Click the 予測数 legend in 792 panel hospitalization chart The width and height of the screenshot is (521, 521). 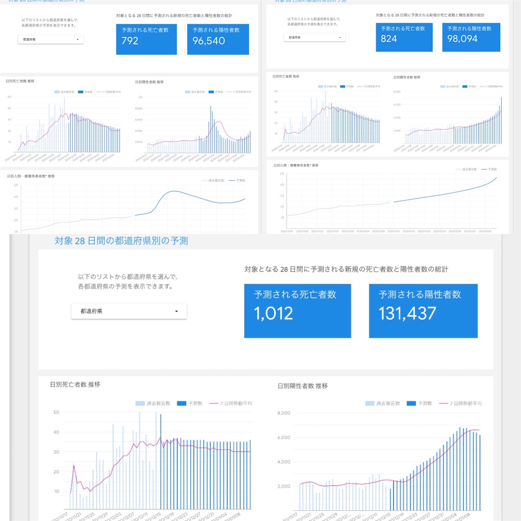(237, 181)
